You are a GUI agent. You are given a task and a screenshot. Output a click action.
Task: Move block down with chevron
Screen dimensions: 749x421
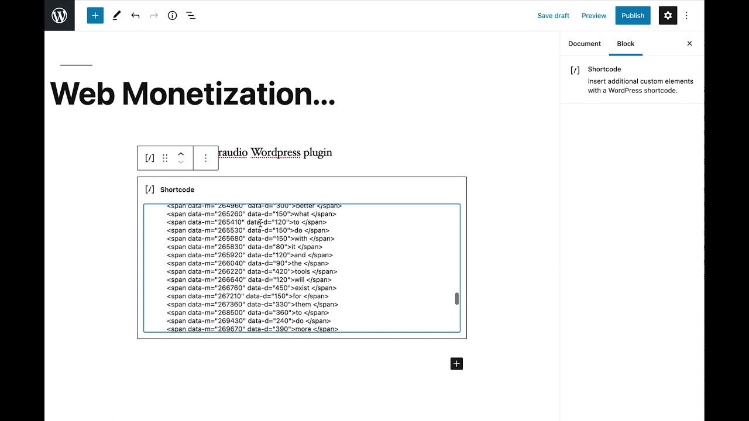click(181, 162)
